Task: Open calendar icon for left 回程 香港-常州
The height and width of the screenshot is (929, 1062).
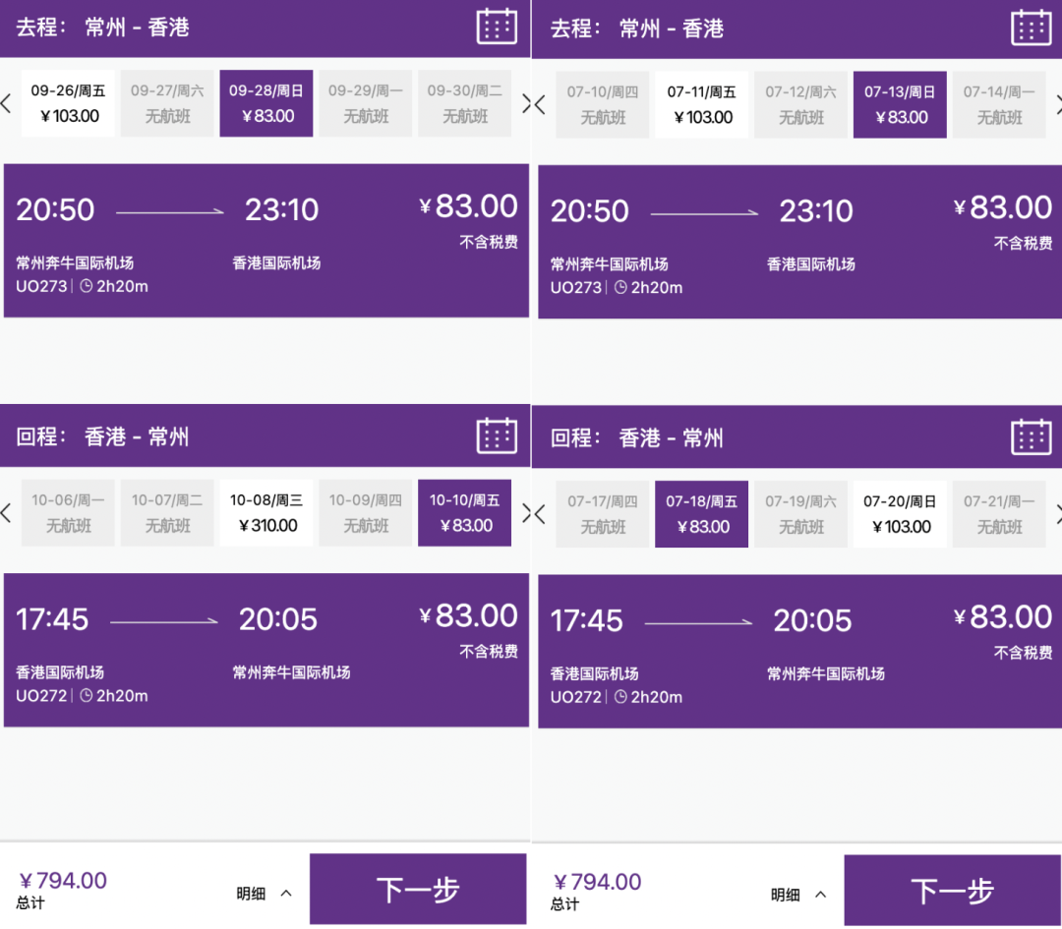Action: pos(497,435)
